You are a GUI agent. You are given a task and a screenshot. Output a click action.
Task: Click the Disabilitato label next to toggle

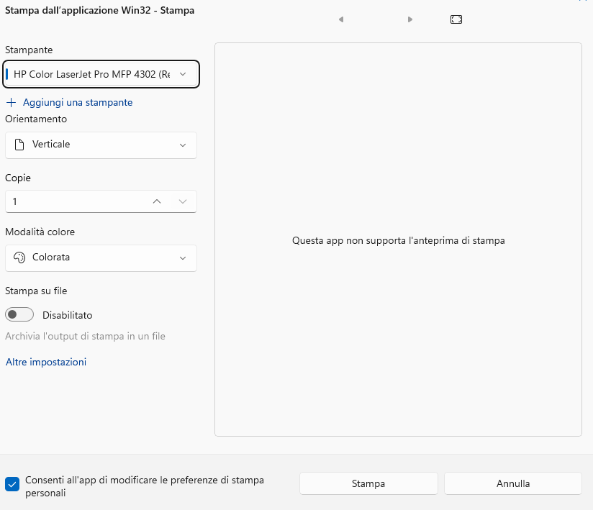(x=68, y=315)
